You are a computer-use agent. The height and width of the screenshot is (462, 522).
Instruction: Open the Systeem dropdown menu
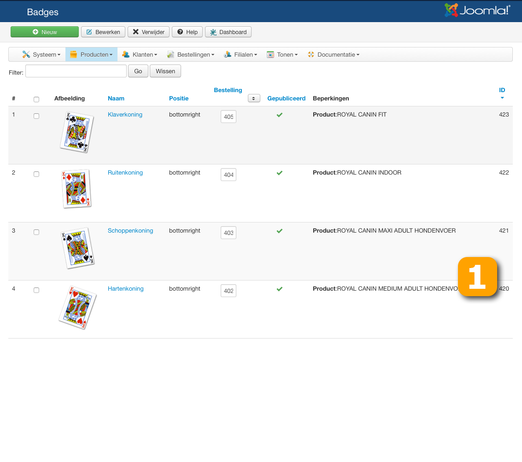[41, 55]
